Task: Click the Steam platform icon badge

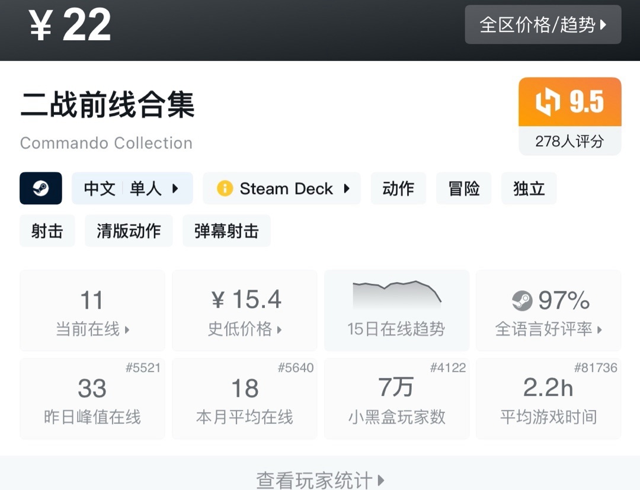Action: coord(41,188)
